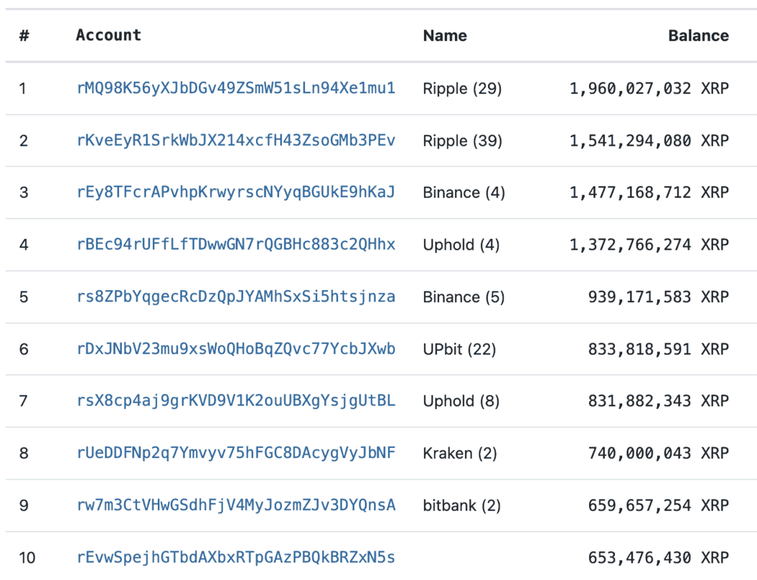The image size is (757, 580).
Task: Click the Account column header
Action: [x=108, y=35]
